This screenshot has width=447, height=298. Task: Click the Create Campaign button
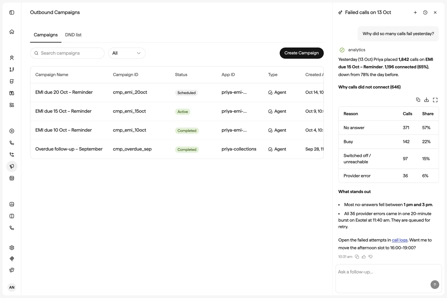point(302,53)
